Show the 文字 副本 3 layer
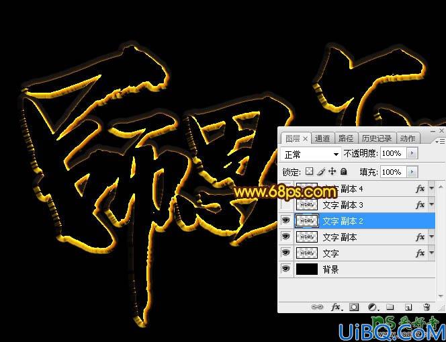This screenshot has width=446, height=342. pos(285,204)
